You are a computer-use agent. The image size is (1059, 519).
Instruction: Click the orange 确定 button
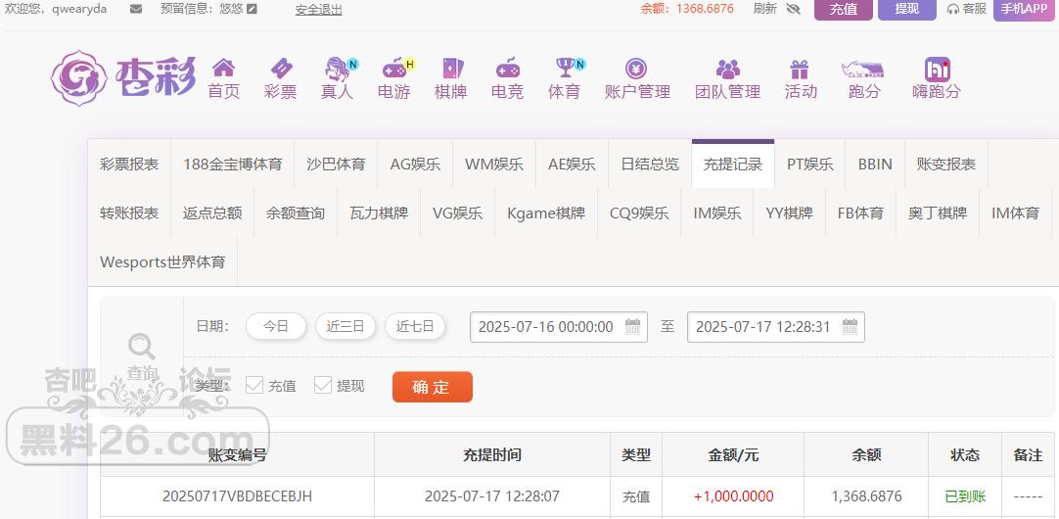tap(433, 387)
